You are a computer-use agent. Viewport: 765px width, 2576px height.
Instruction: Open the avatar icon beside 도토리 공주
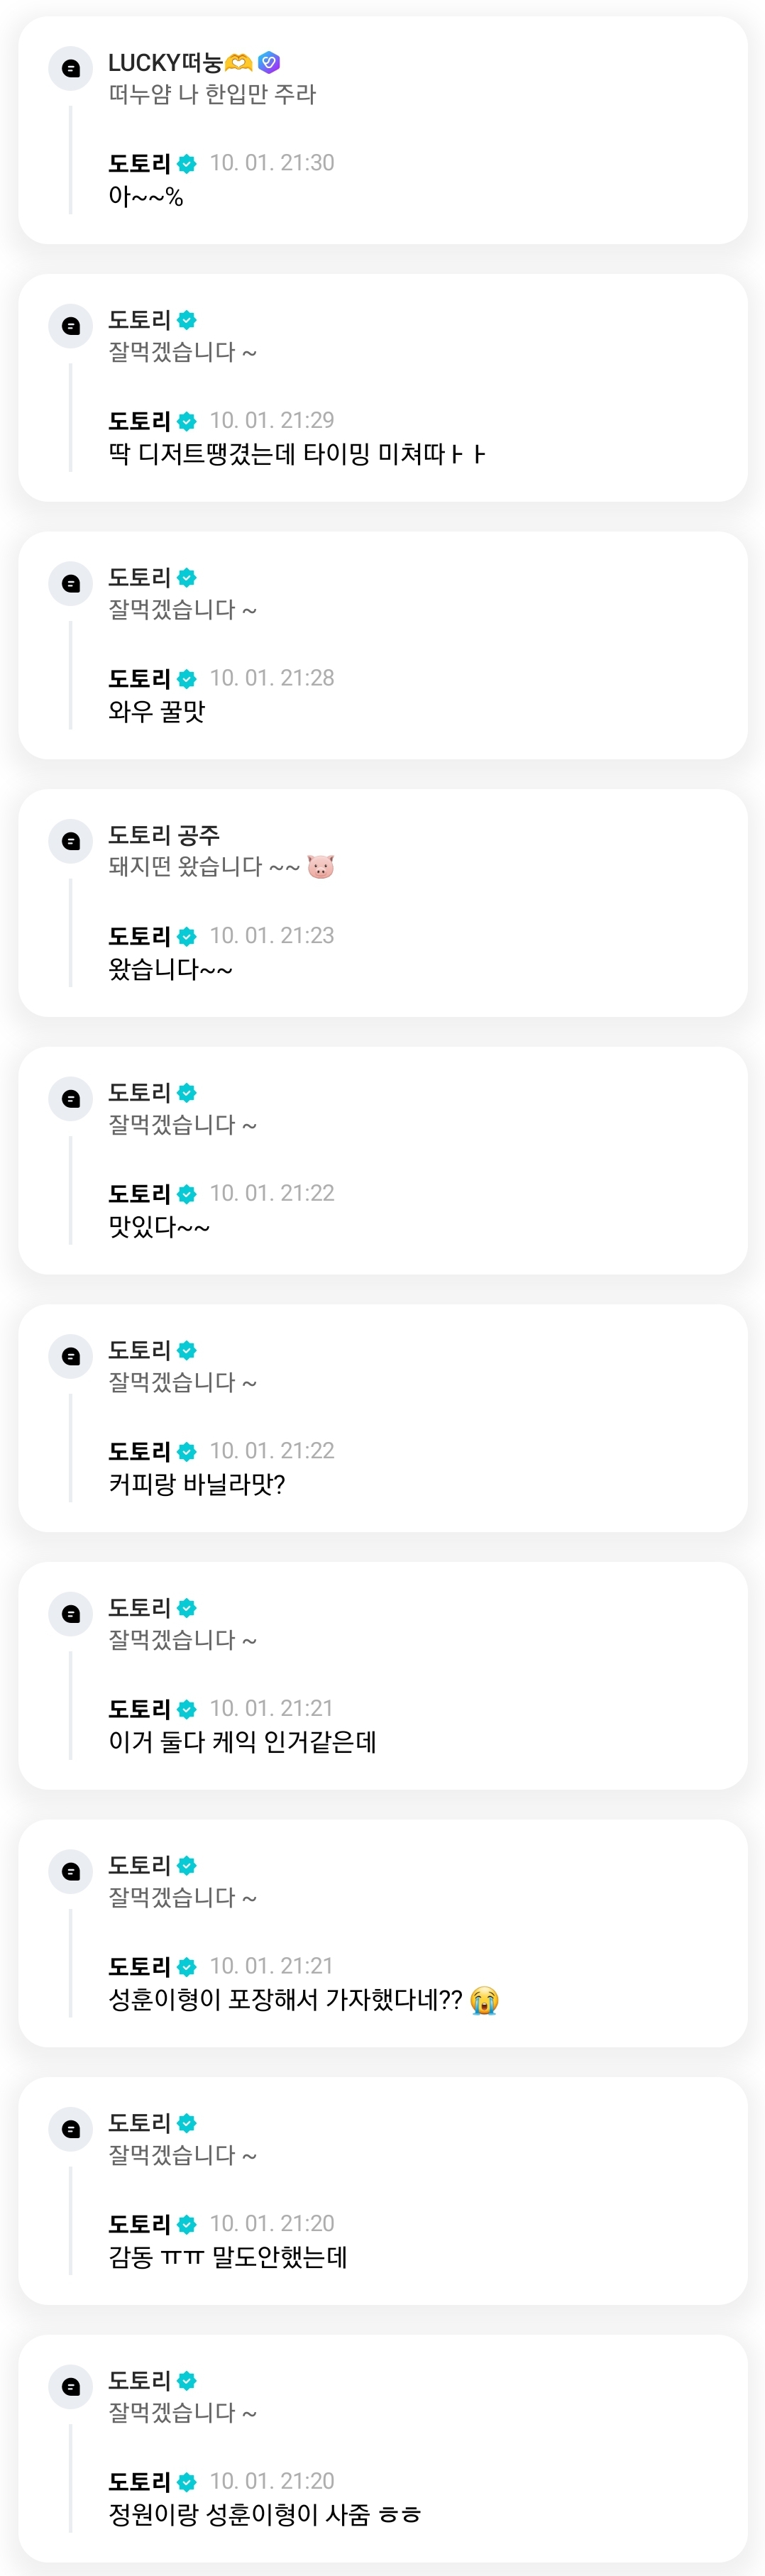[71, 841]
